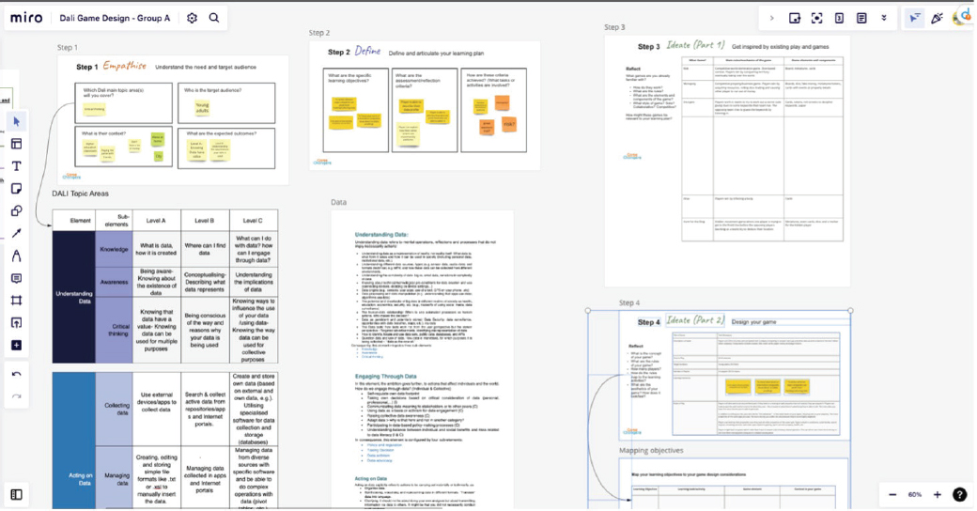Select the Frame tool

16,301
